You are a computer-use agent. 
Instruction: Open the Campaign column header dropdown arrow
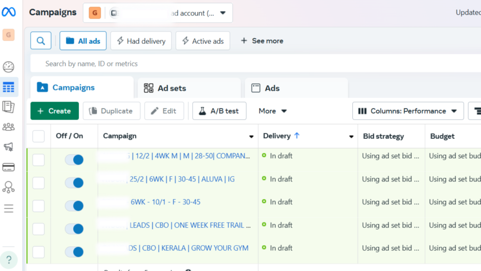coord(251,136)
